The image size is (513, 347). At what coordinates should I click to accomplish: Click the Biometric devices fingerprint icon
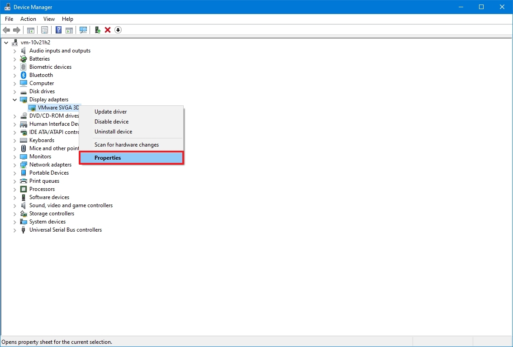tap(23, 67)
